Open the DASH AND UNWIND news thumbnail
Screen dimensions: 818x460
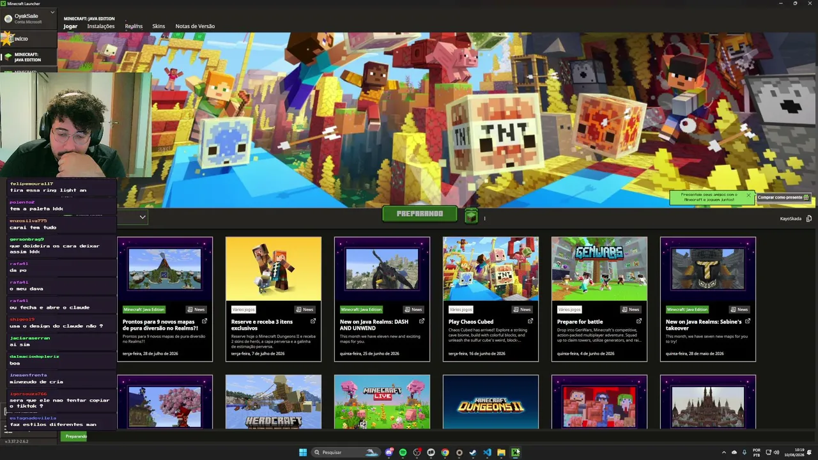pos(382,269)
